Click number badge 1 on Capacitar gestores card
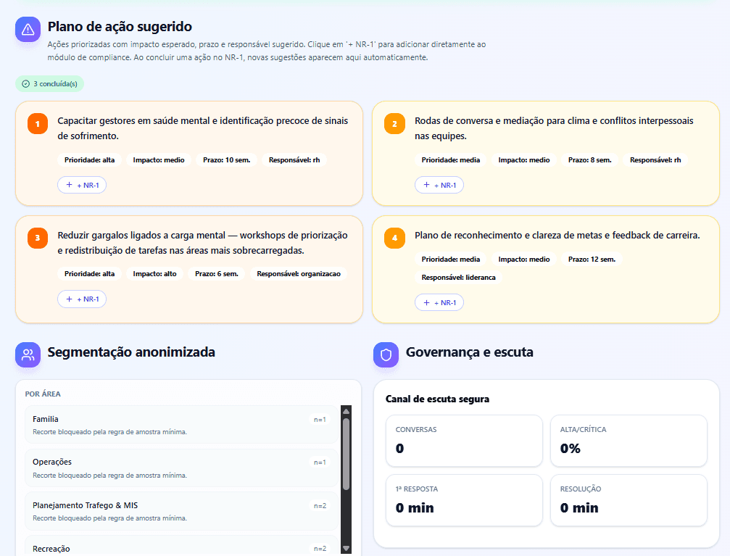Viewport: 730px width, 556px height. coord(38,124)
